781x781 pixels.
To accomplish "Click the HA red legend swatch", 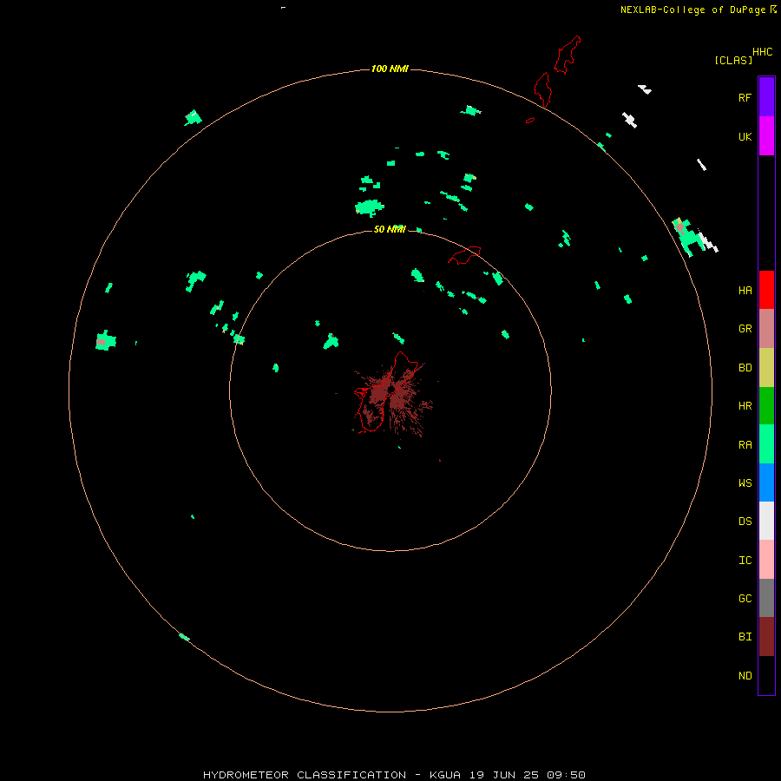I will click(x=766, y=289).
